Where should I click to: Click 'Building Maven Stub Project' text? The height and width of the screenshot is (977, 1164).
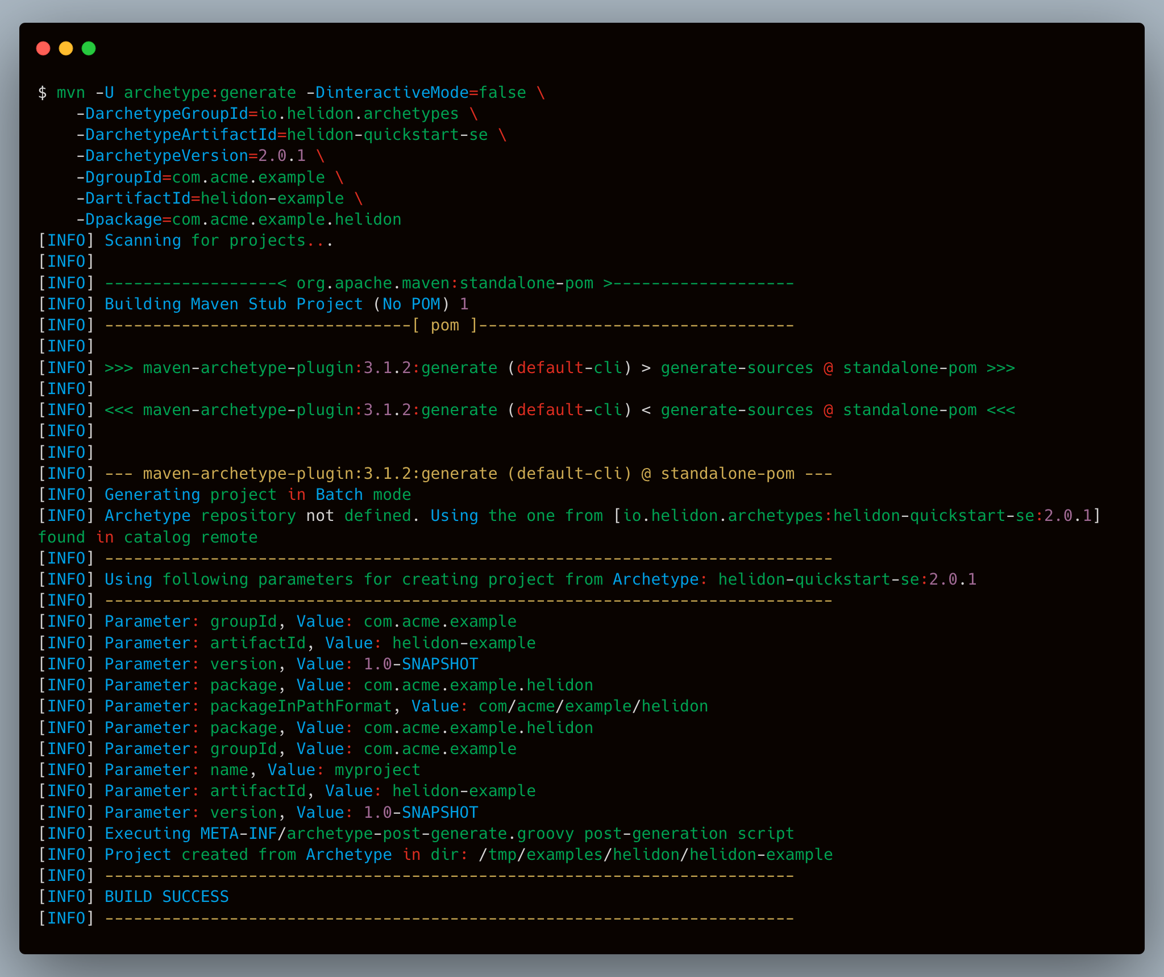click(234, 304)
